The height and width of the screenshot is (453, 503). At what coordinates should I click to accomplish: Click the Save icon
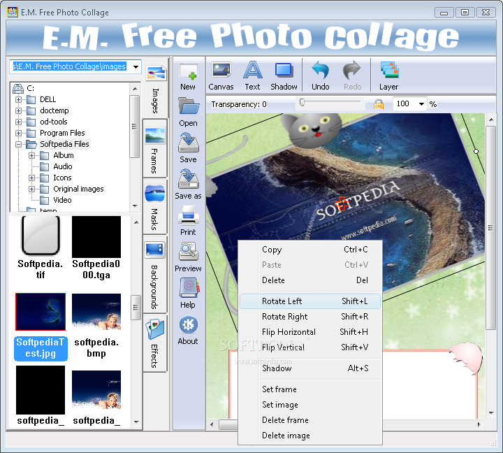[189, 143]
